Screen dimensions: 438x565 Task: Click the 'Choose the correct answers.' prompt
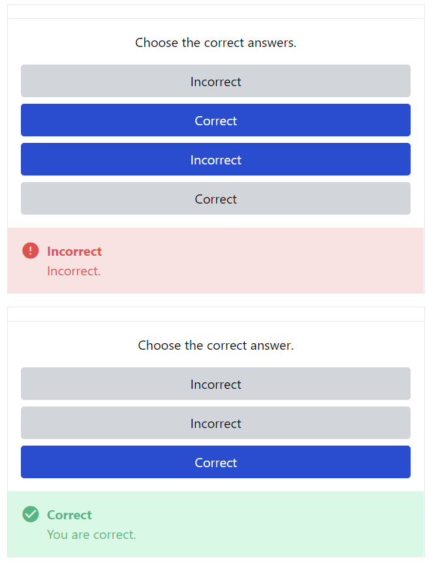pos(215,43)
